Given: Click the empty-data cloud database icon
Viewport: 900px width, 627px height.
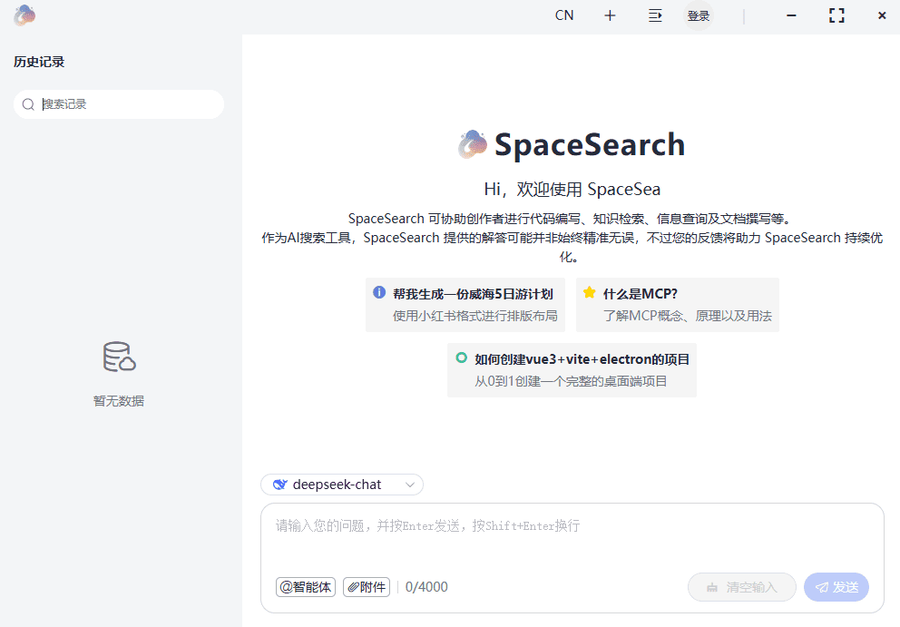Looking at the screenshot, I should (118, 358).
